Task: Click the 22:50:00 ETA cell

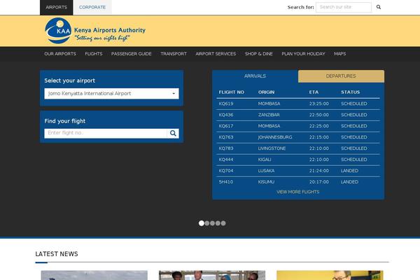Action: (x=319, y=115)
